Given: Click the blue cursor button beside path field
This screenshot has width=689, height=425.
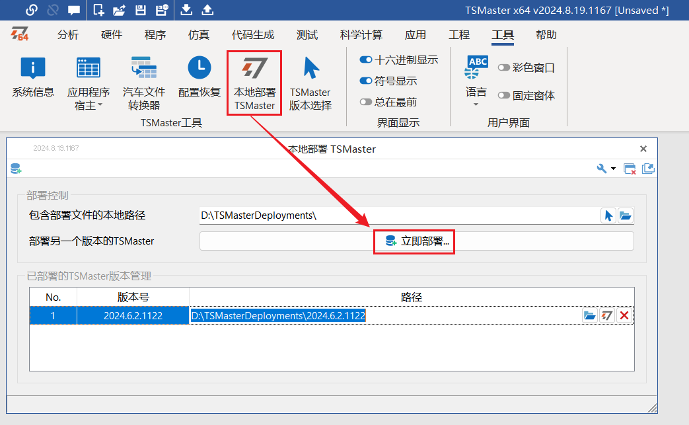Looking at the screenshot, I should [x=608, y=215].
